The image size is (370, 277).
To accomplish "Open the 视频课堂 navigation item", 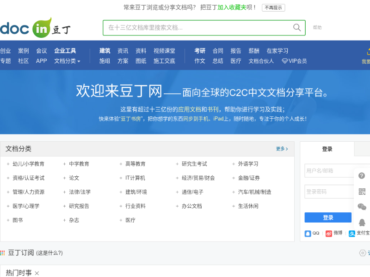I will click(165, 51).
